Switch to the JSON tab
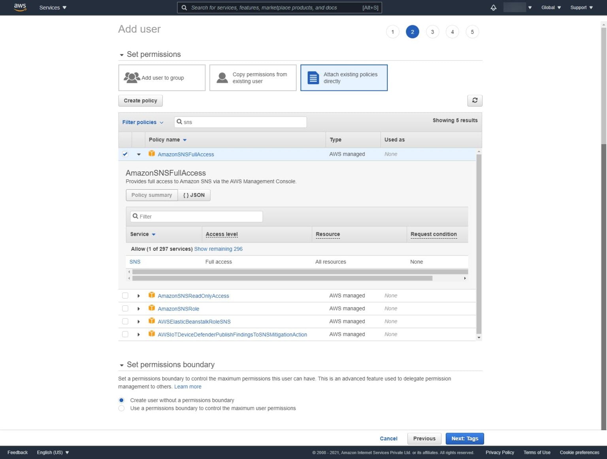The height and width of the screenshot is (459, 607). click(x=194, y=195)
